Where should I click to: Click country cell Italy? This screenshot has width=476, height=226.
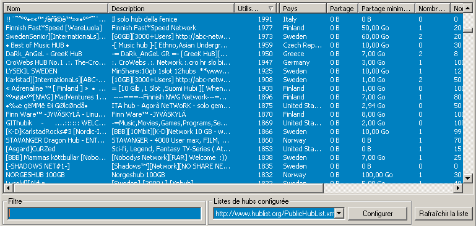tap(290, 19)
